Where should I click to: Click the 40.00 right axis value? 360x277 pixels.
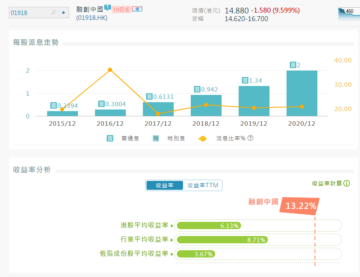(343, 60)
